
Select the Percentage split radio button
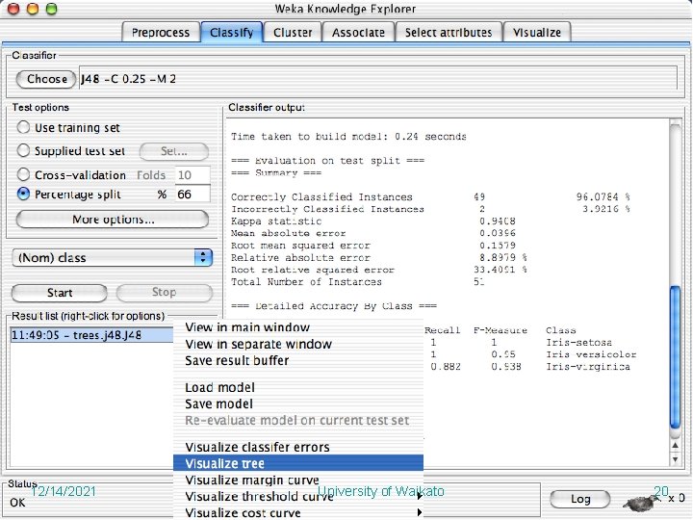(x=23, y=195)
